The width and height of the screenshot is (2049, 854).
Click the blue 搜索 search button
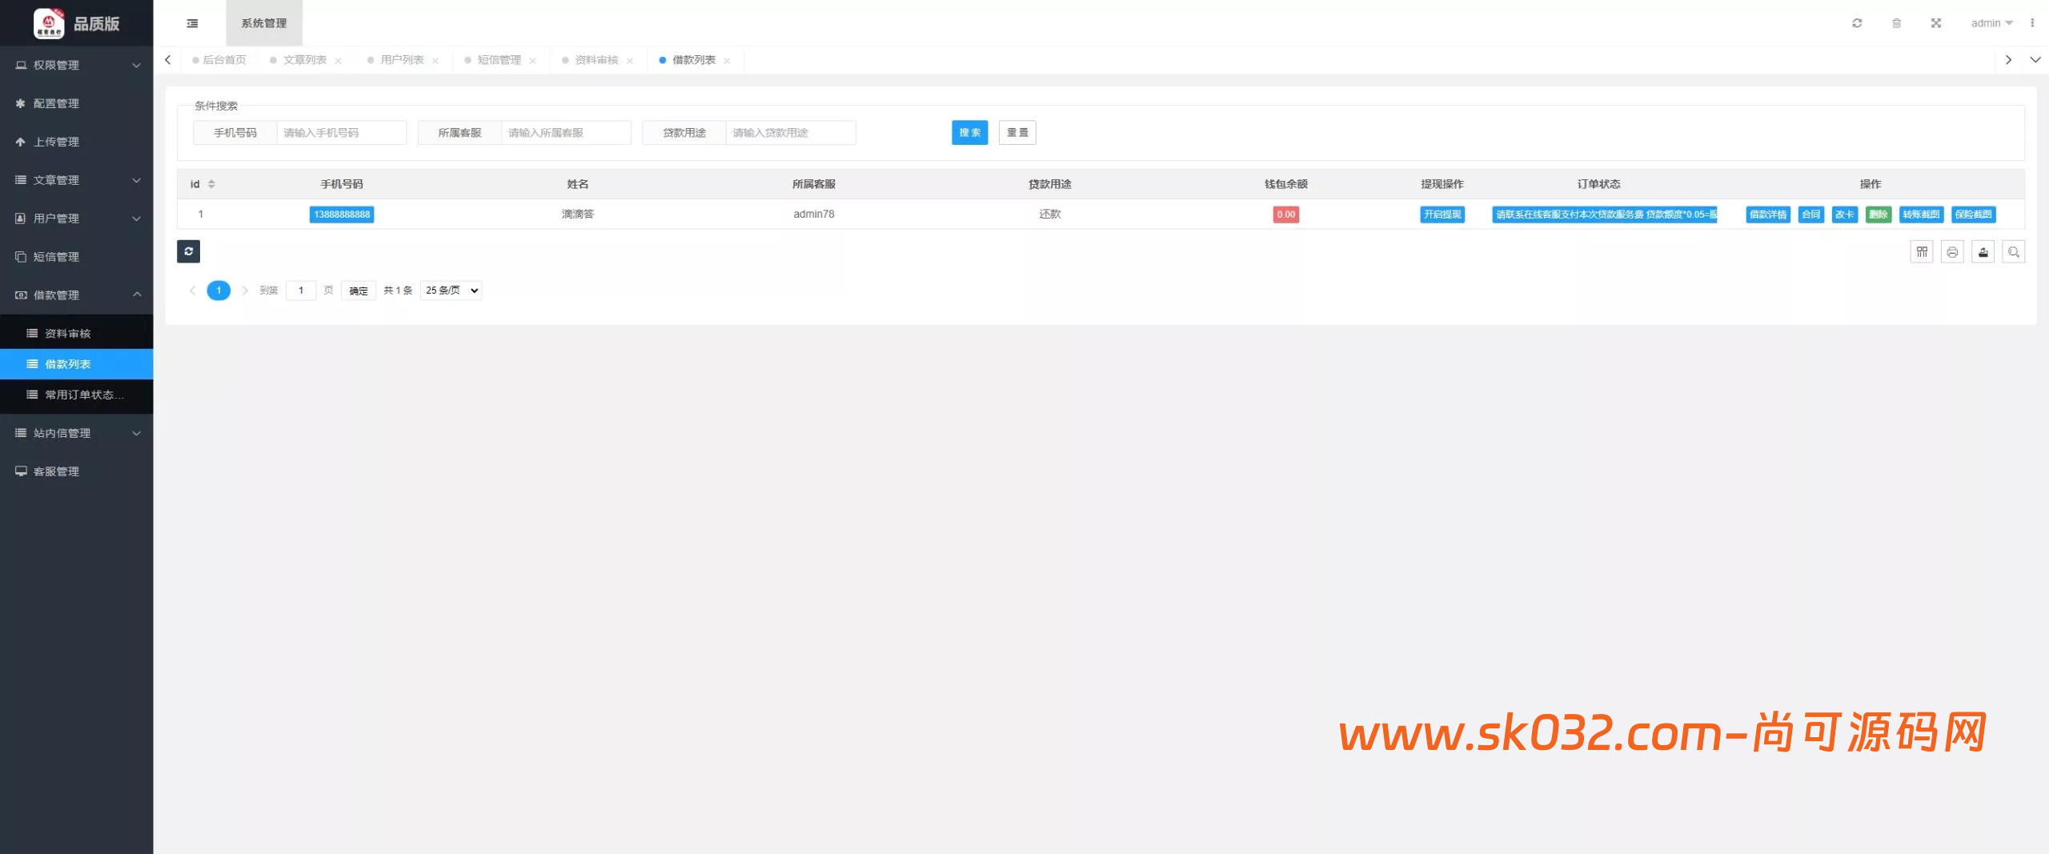pyautogui.click(x=969, y=133)
